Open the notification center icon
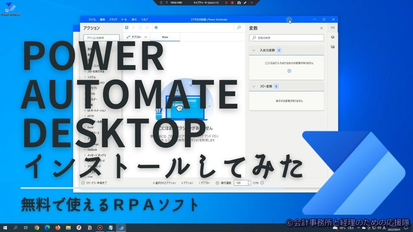This screenshot has height=232, width=413. click(406, 228)
